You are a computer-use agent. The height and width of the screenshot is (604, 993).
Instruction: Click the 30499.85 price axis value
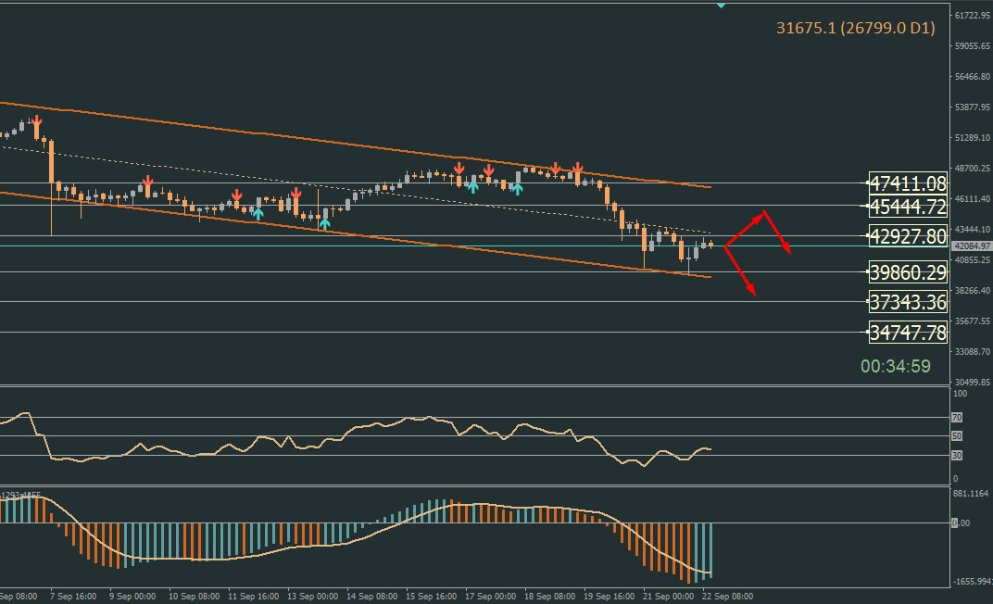[x=972, y=382]
